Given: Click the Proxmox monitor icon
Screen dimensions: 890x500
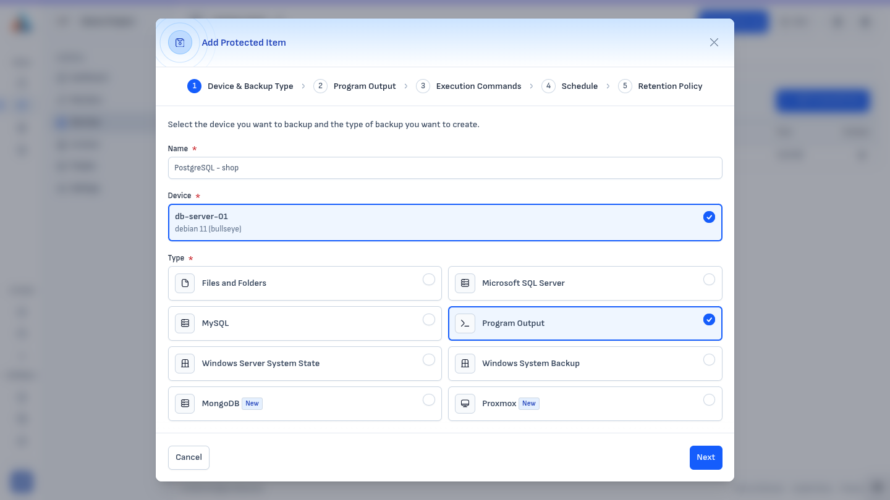Looking at the screenshot, I should pos(465,404).
